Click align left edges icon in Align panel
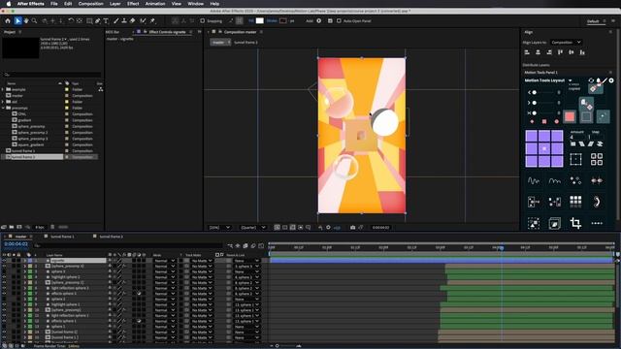Viewport: 621px width, 349px height. pos(527,52)
